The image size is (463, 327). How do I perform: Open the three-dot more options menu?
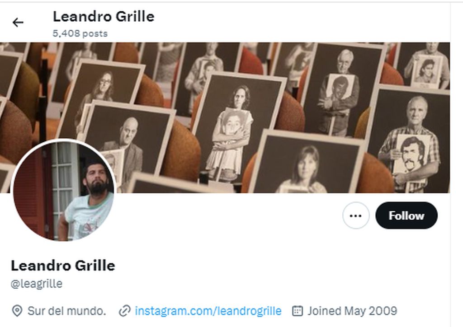click(x=356, y=215)
